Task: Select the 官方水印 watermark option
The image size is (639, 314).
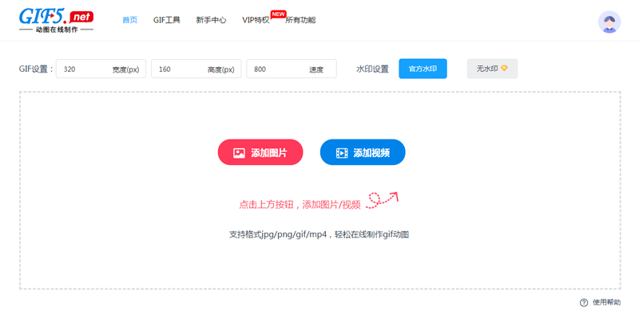Action: [x=423, y=69]
